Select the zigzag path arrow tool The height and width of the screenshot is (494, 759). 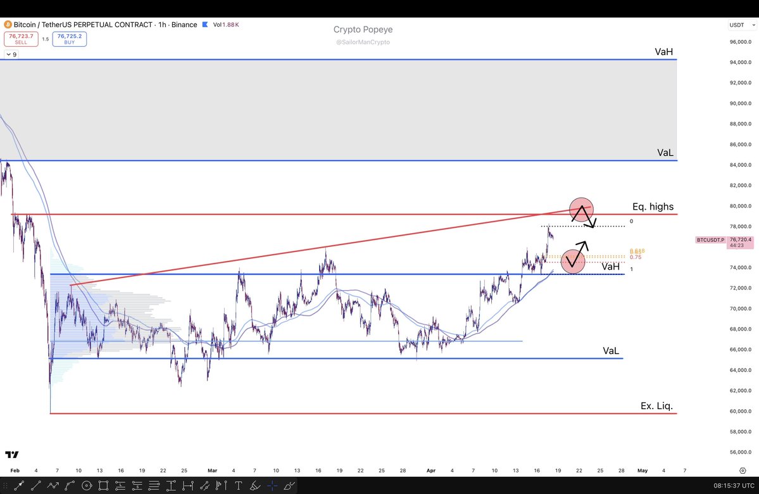pyautogui.click(x=53, y=485)
